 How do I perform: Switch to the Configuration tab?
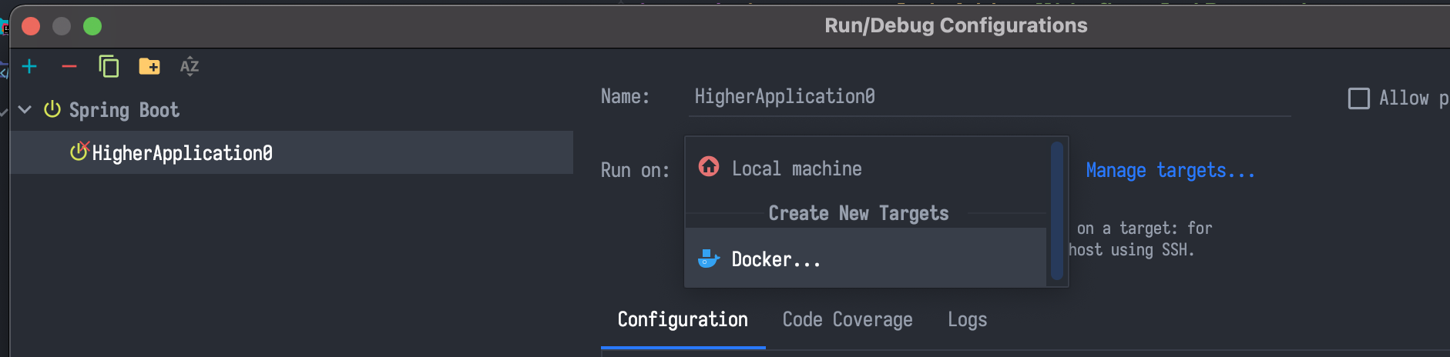coord(683,320)
